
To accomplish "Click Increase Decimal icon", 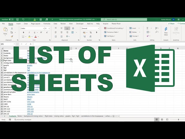I will (x=85, y=36).
